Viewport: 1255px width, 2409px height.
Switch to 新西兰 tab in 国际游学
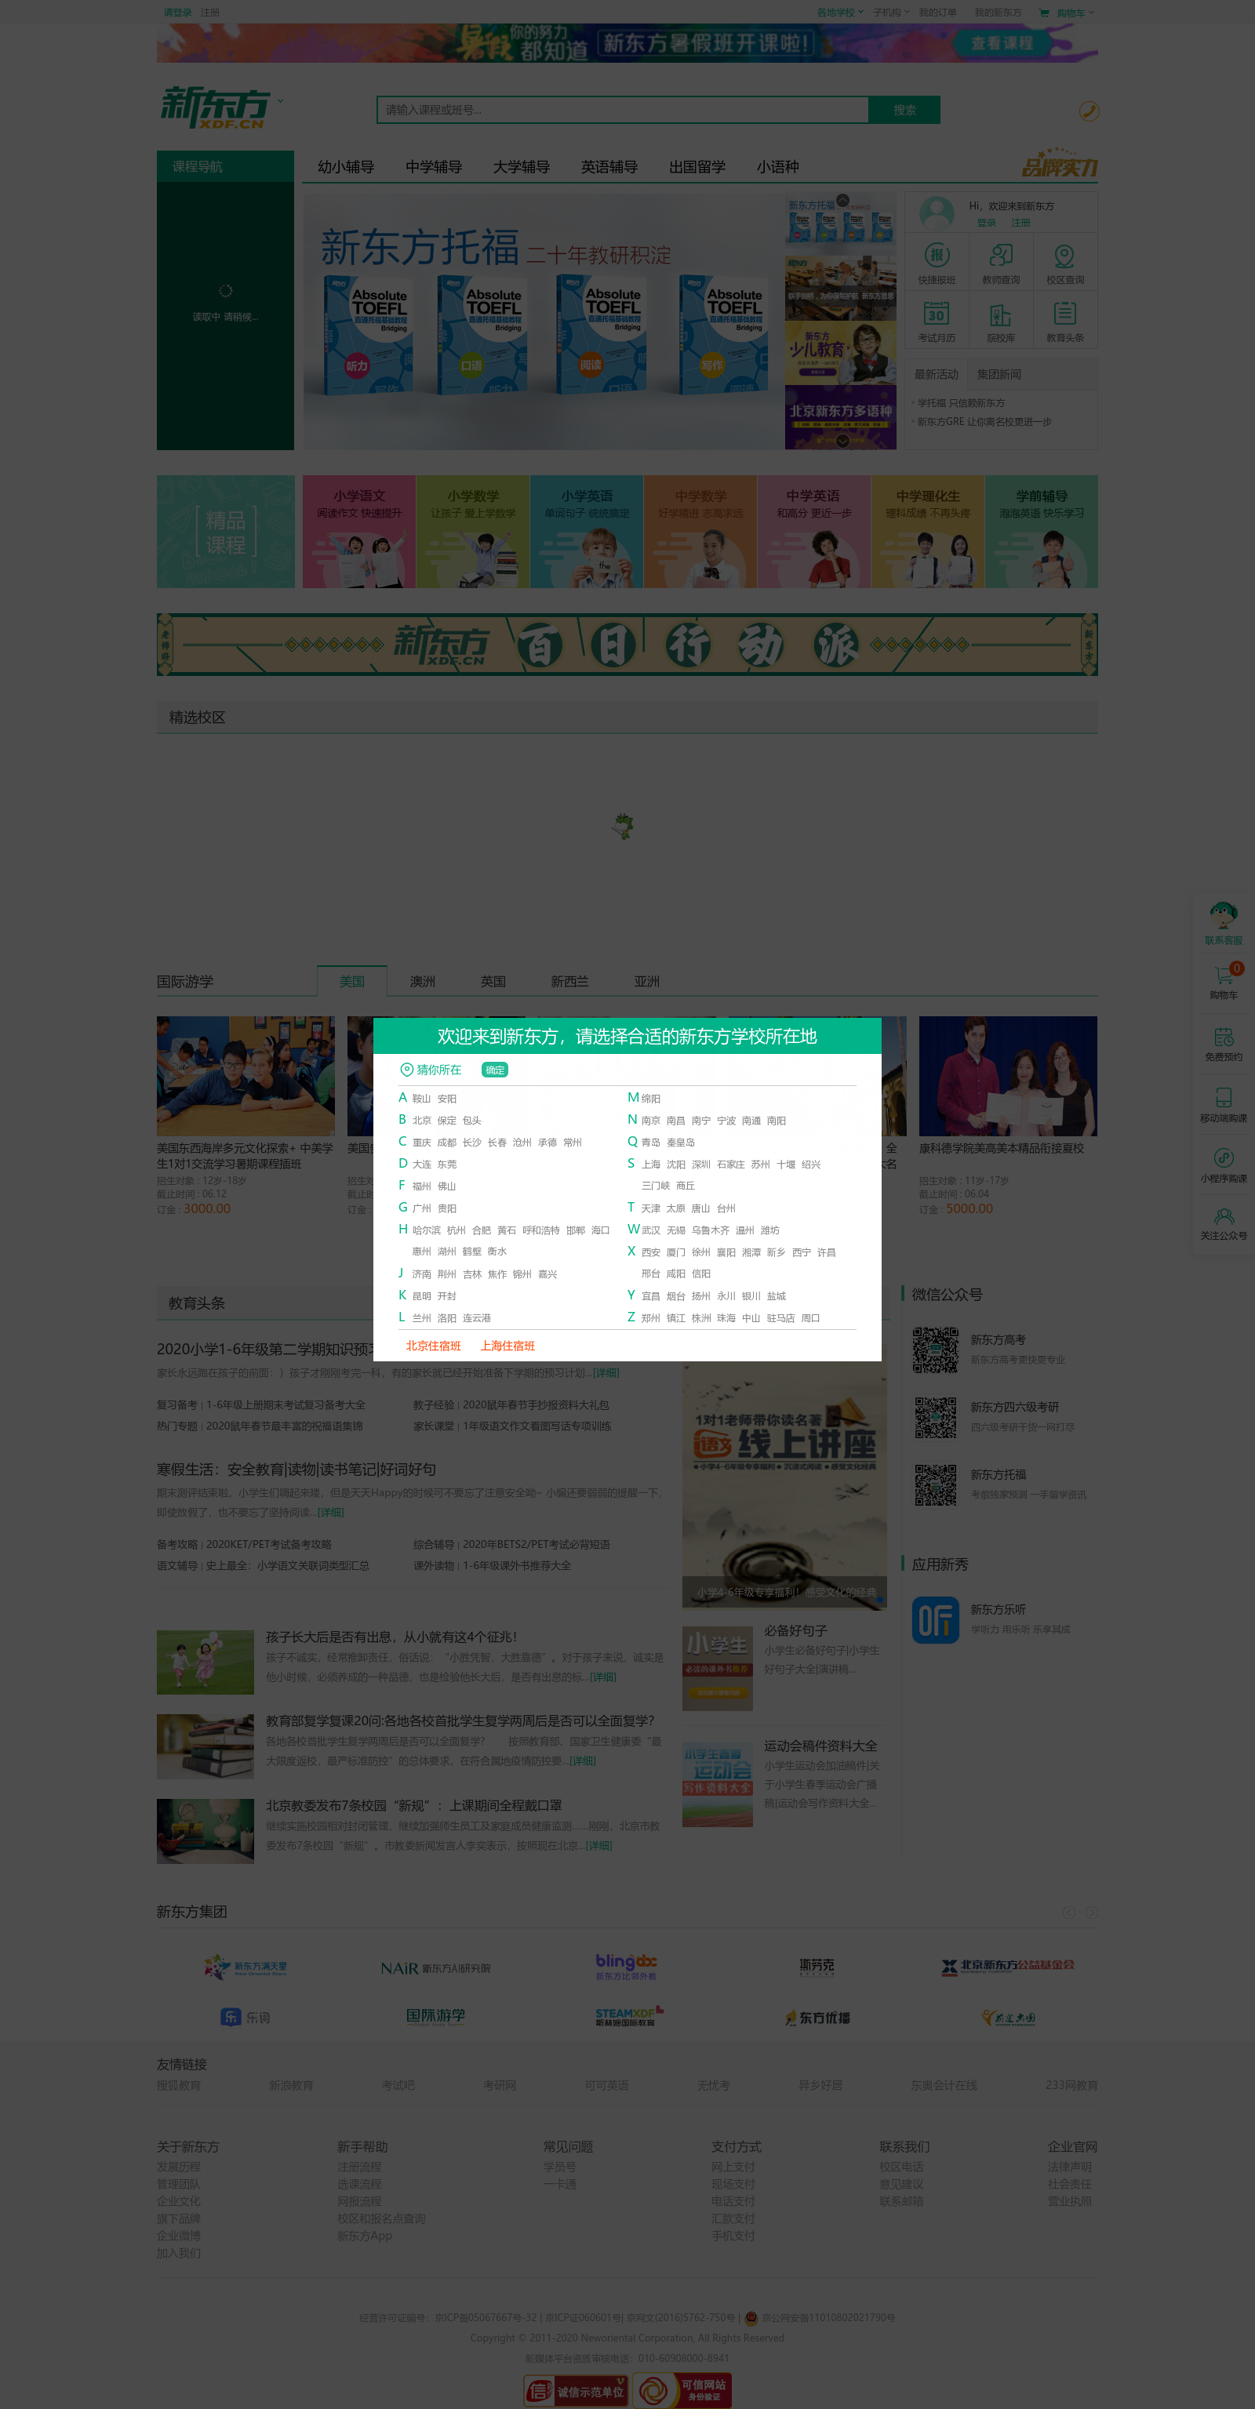click(x=569, y=981)
